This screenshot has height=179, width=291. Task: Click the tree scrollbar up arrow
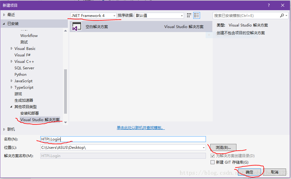65,31
